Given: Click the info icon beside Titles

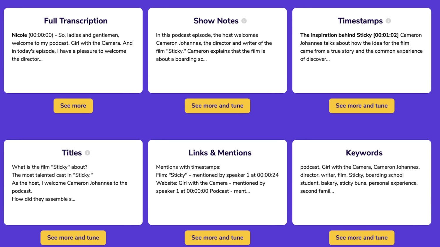Looking at the screenshot, I should tap(87, 153).
